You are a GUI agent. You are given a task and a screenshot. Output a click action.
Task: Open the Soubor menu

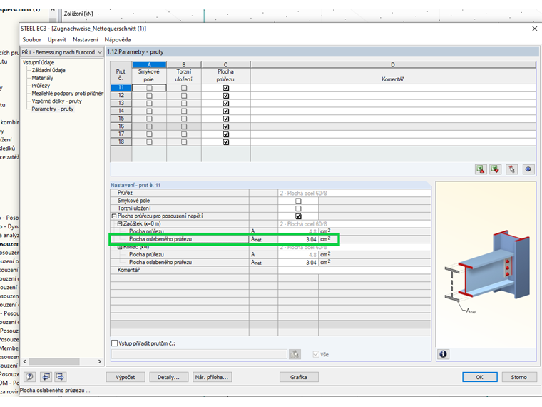(32, 40)
